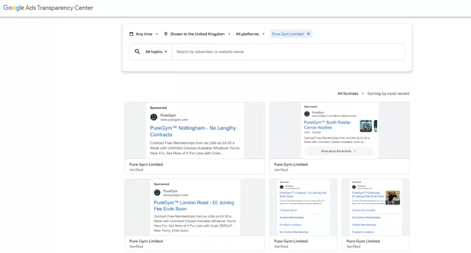Click the Google Ads Transparency Center logo
471x253 pixels.
[48, 8]
